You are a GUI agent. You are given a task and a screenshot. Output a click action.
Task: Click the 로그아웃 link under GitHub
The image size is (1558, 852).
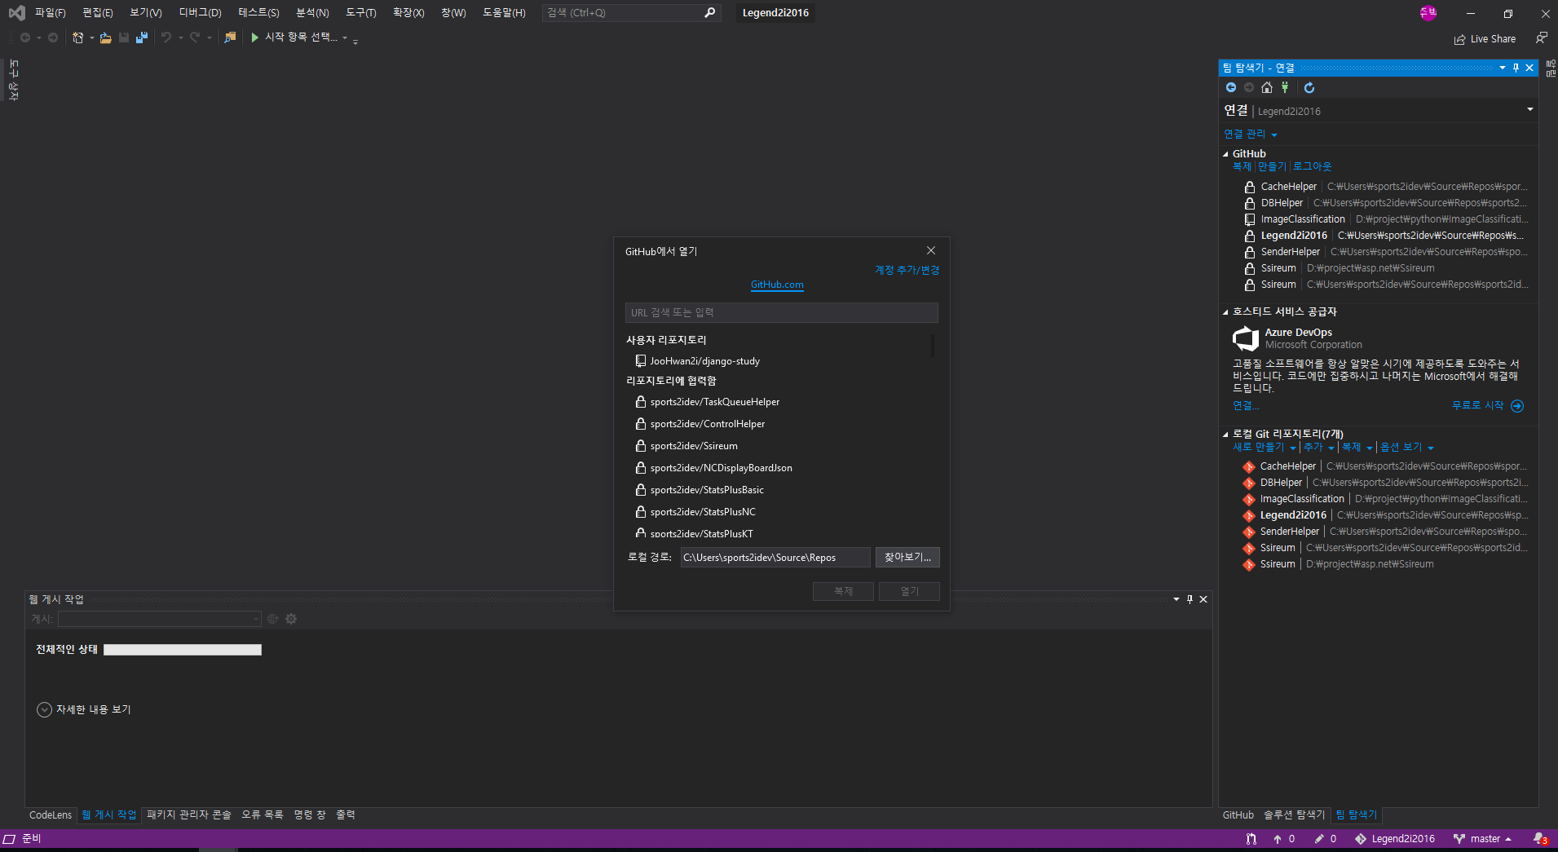[1312, 166]
